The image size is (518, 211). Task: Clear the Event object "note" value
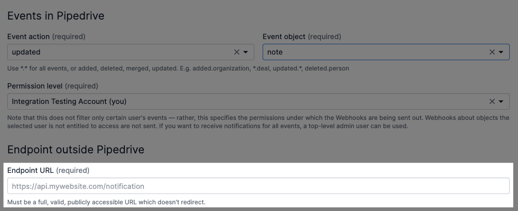[x=492, y=52]
